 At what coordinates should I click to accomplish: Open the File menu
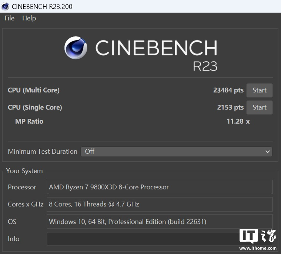click(x=9, y=18)
